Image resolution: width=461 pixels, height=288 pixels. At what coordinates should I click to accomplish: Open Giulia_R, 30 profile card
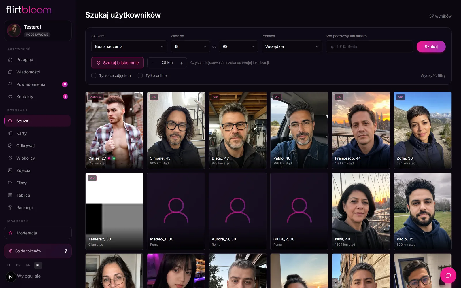coord(299,211)
